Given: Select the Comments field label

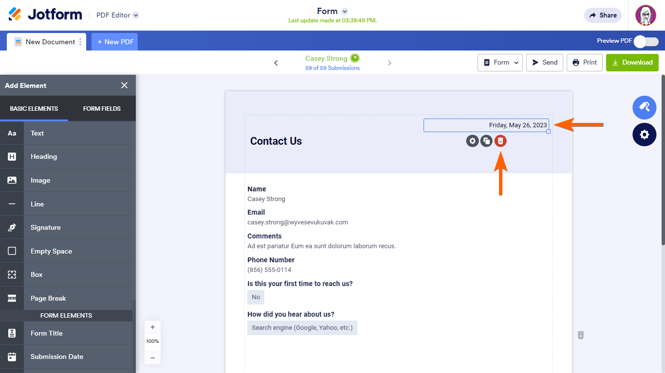Looking at the screenshot, I should coord(264,236).
